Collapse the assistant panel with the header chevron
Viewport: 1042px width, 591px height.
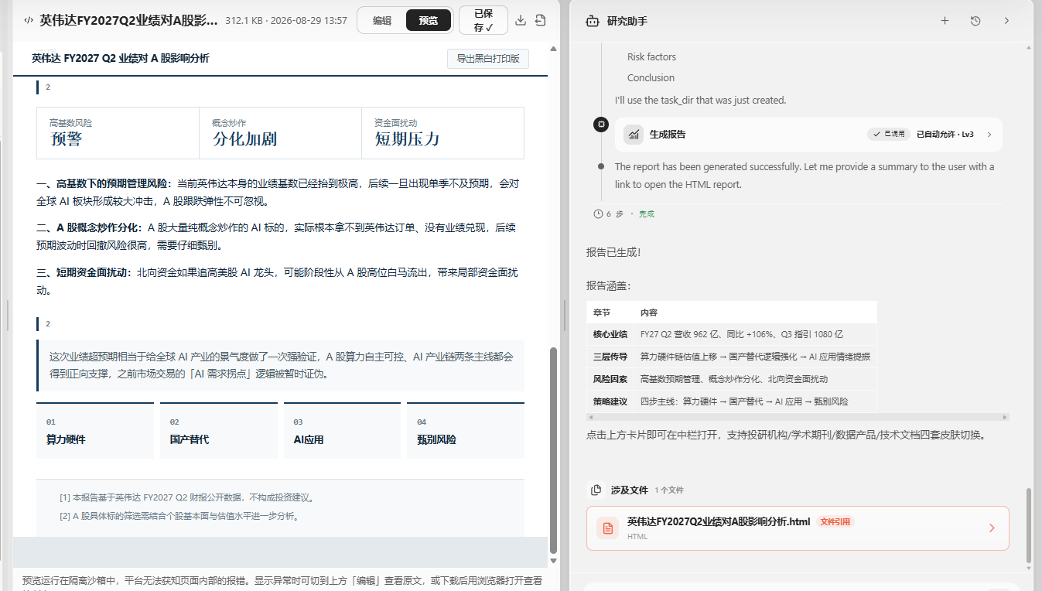[x=1006, y=21]
